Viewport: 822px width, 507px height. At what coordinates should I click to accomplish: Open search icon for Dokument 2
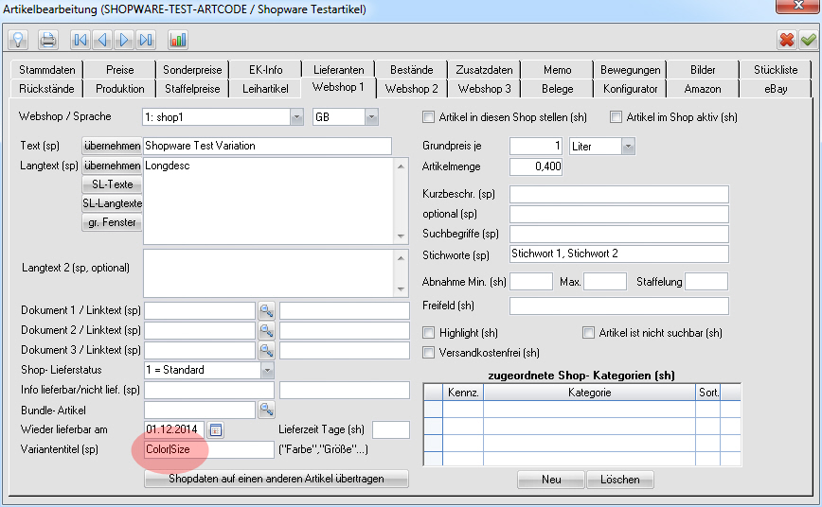pos(267,330)
